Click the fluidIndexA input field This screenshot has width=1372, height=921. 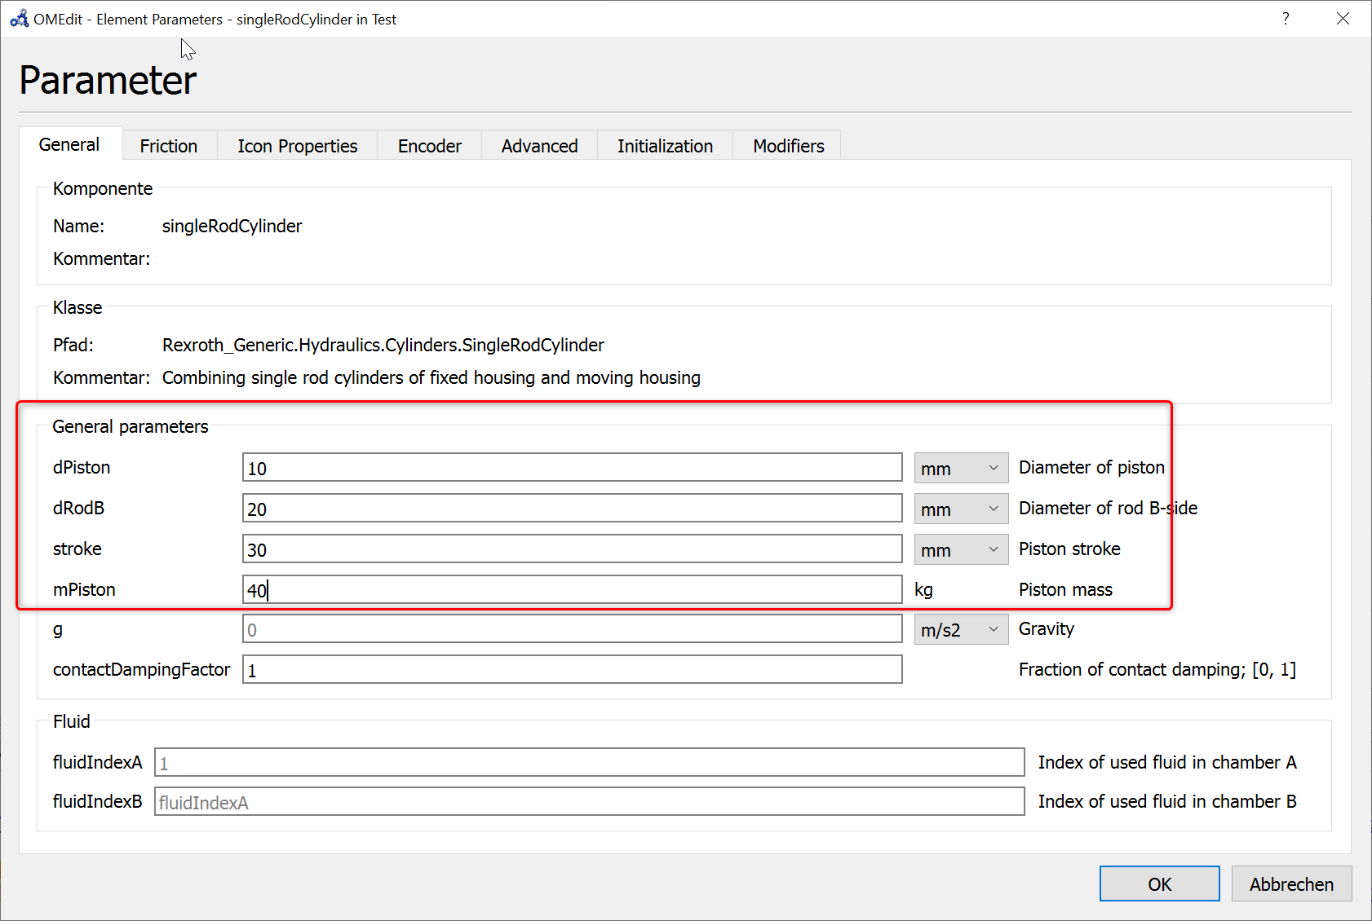tap(589, 762)
